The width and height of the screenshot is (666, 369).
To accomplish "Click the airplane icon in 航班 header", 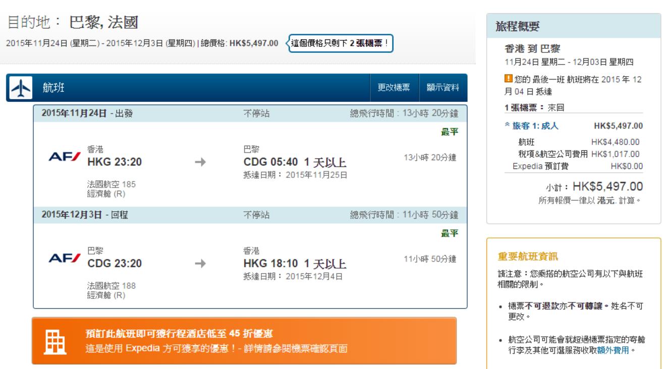I will coord(21,88).
